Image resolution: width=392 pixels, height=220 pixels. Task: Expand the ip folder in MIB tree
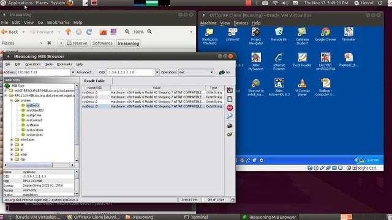pyautogui.click(x=12, y=149)
